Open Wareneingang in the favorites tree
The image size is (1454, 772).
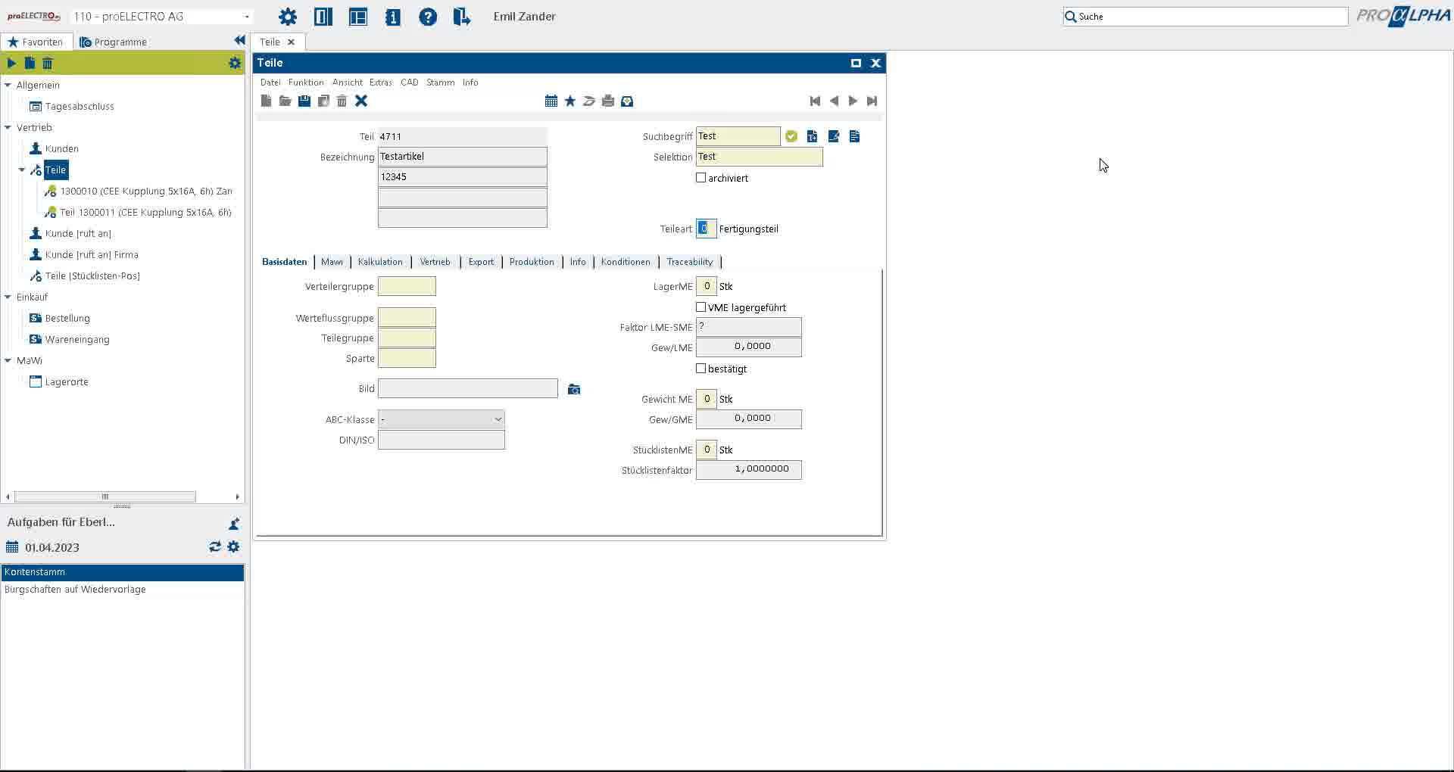(x=77, y=339)
